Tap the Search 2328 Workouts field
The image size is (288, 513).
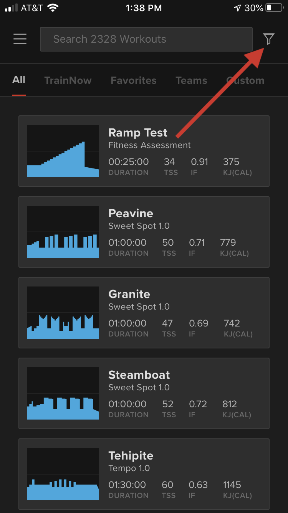tap(146, 39)
